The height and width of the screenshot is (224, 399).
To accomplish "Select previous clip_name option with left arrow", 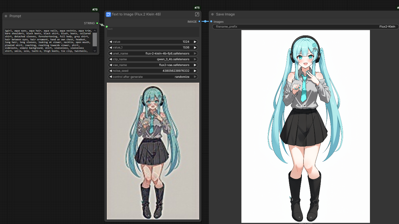I will (x=110, y=59).
